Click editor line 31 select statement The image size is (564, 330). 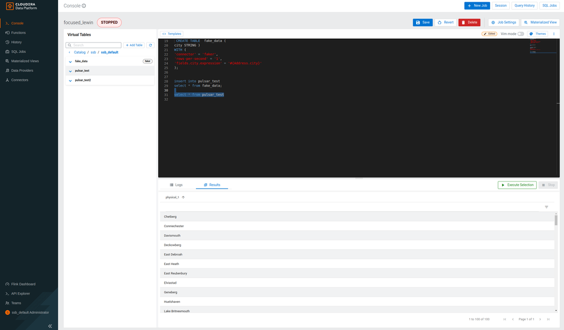[199, 94]
